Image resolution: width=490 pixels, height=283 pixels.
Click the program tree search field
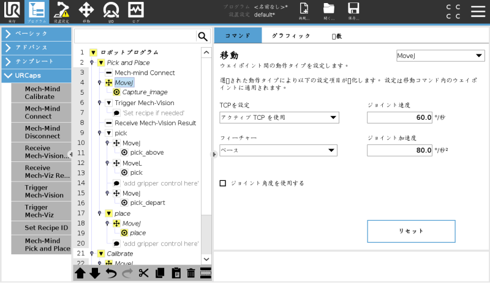[x=135, y=37]
